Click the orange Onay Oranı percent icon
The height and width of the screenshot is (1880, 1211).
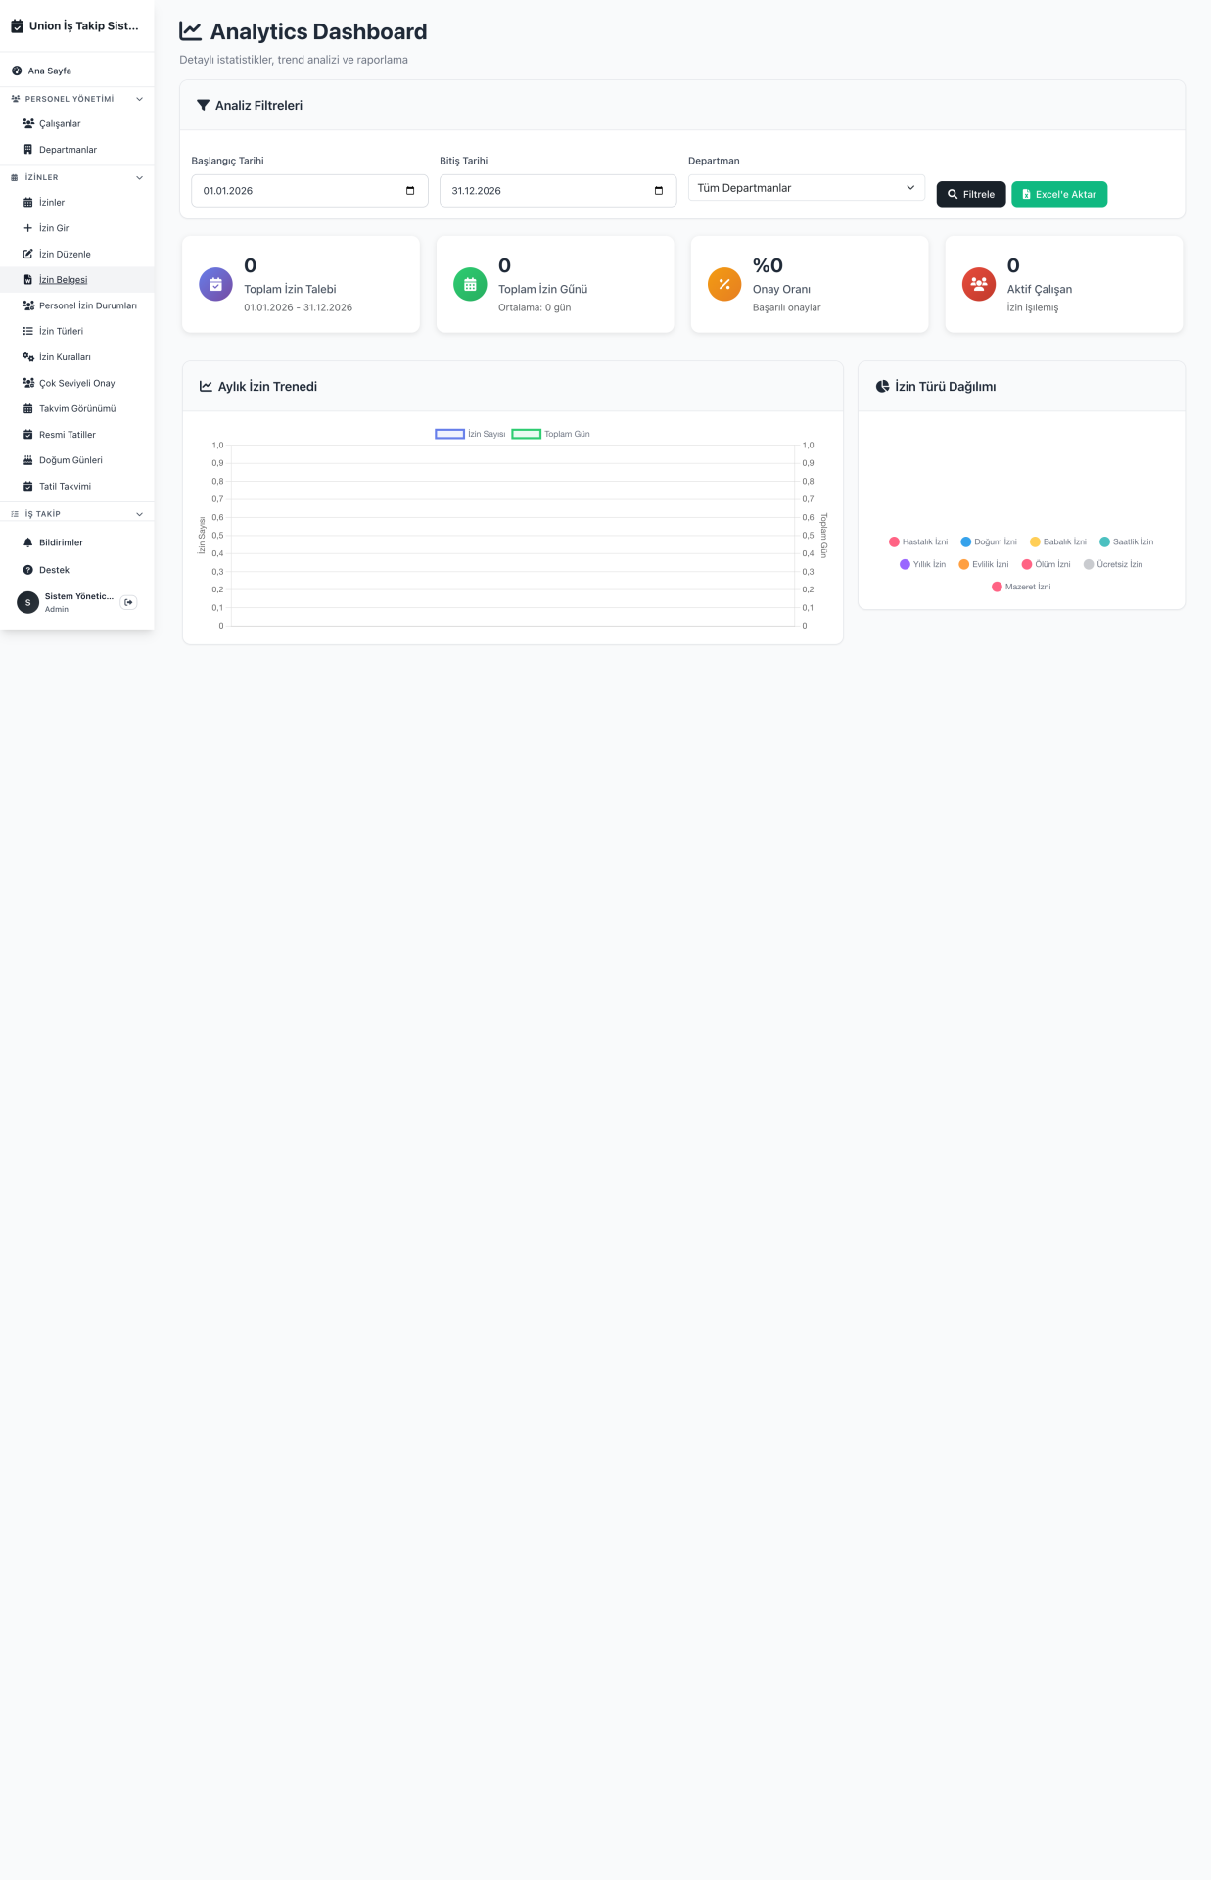tap(724, 285)
